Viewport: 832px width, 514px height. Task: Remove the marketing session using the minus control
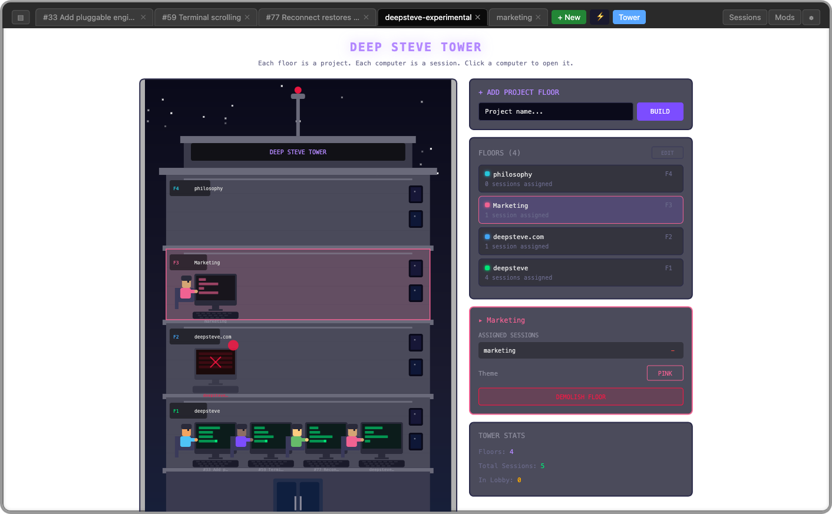(x=672, y=350)
